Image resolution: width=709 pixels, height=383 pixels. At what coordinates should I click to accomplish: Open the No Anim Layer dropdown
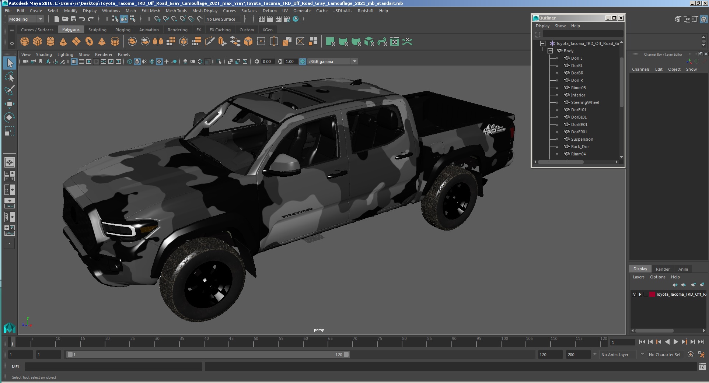tap(618, 355)
